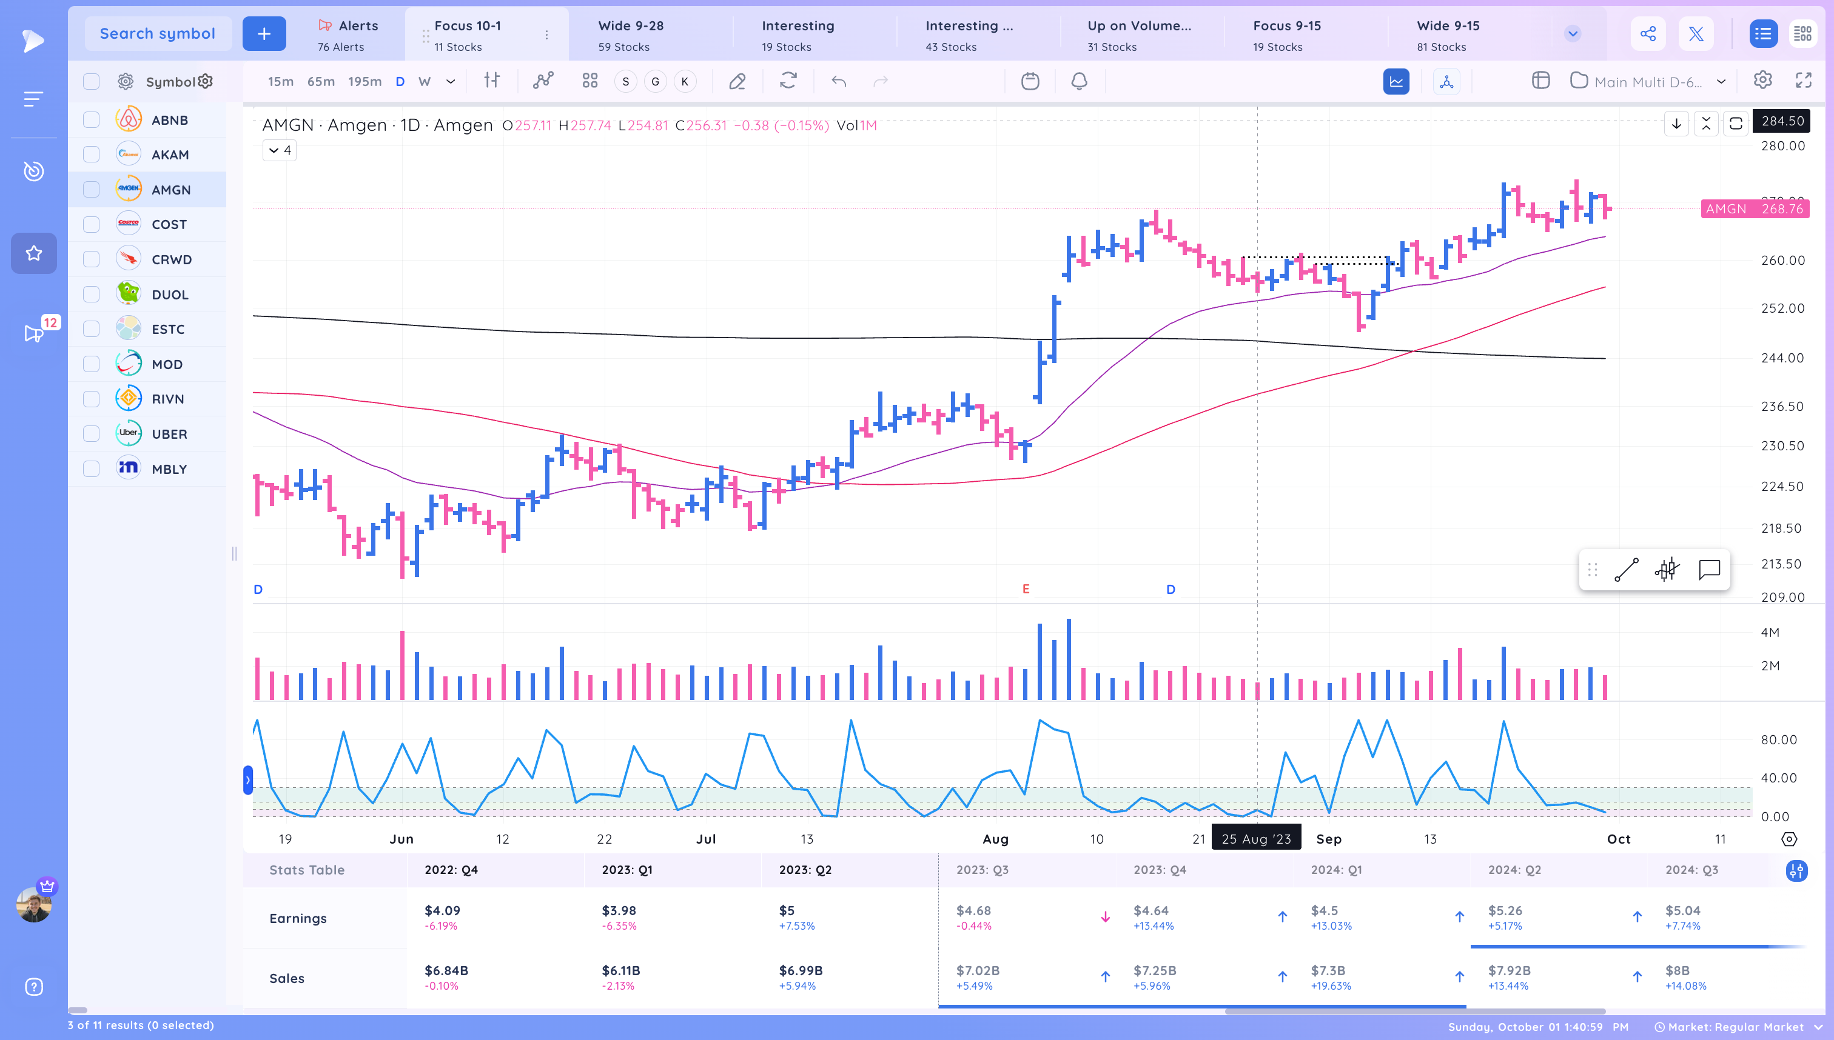Click the S circle toolbar button
Viewport: 1834px width, 1040px height.
pyautogui.click(x=625, y=81)
